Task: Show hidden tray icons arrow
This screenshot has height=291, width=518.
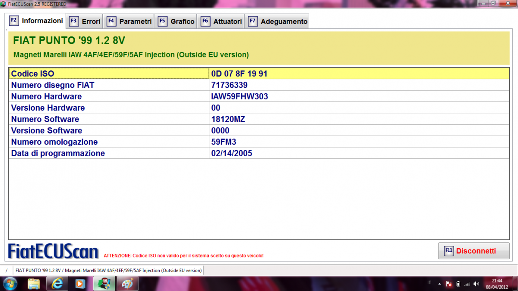Action: pyautogui.click(x=440, y=284)
